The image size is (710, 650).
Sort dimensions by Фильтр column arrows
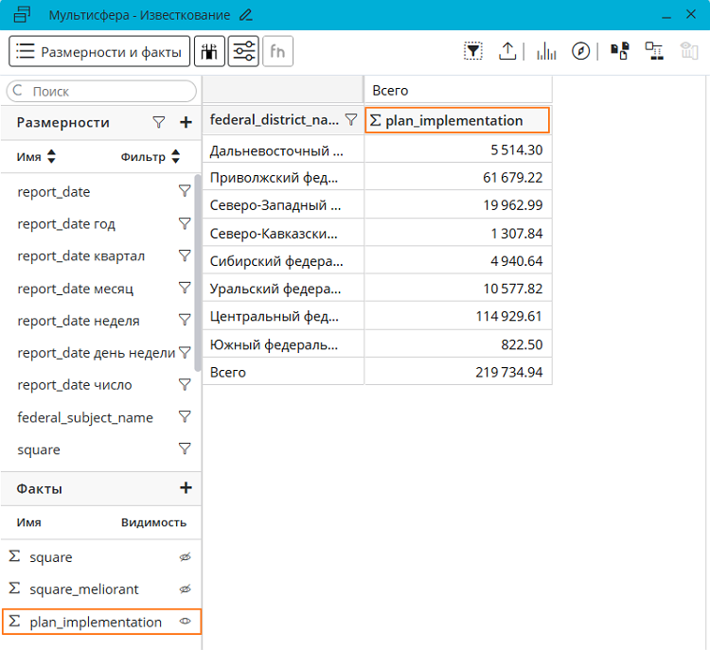tap(175, 157)
